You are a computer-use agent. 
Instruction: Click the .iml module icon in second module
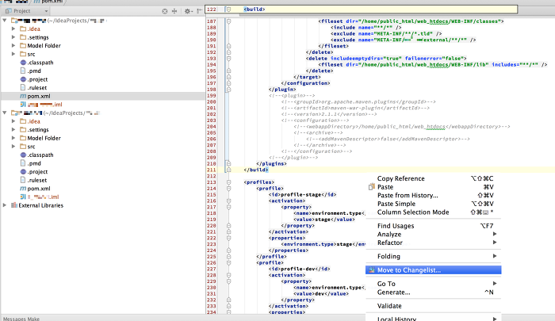point(23,197)
